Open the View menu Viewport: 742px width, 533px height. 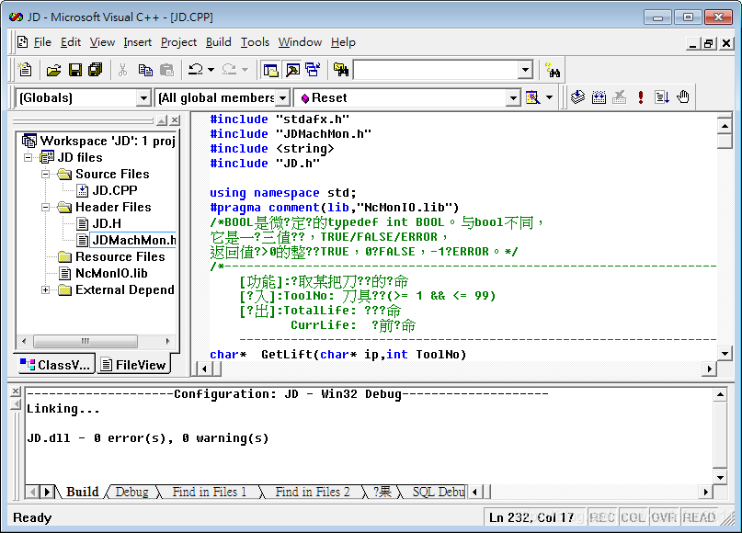tap(102, 42)
